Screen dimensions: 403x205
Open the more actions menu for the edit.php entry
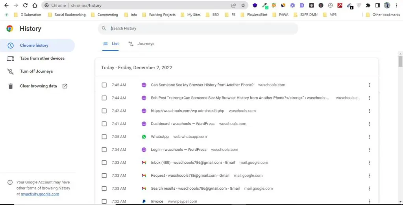370,111
